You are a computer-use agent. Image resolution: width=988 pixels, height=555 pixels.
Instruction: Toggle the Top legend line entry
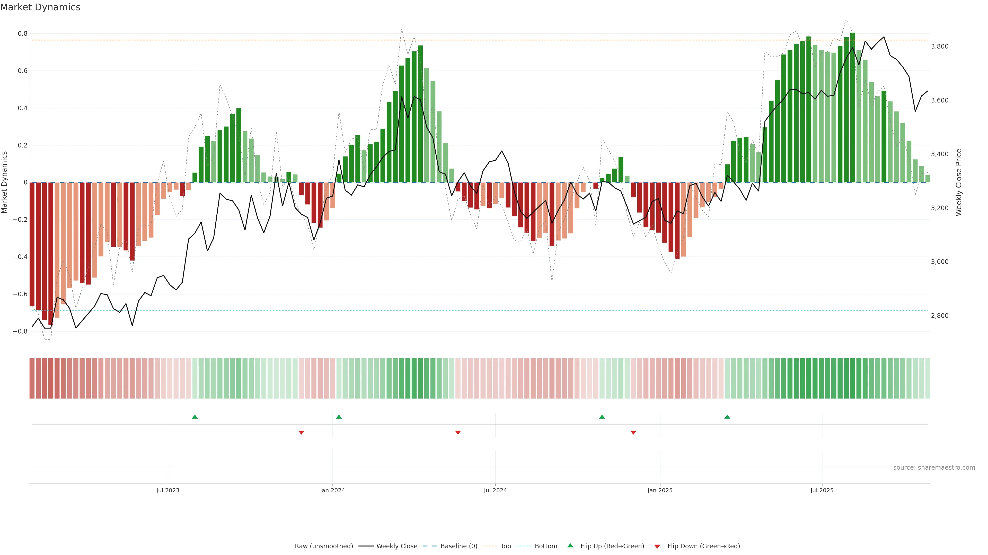(x=506, y=546)
